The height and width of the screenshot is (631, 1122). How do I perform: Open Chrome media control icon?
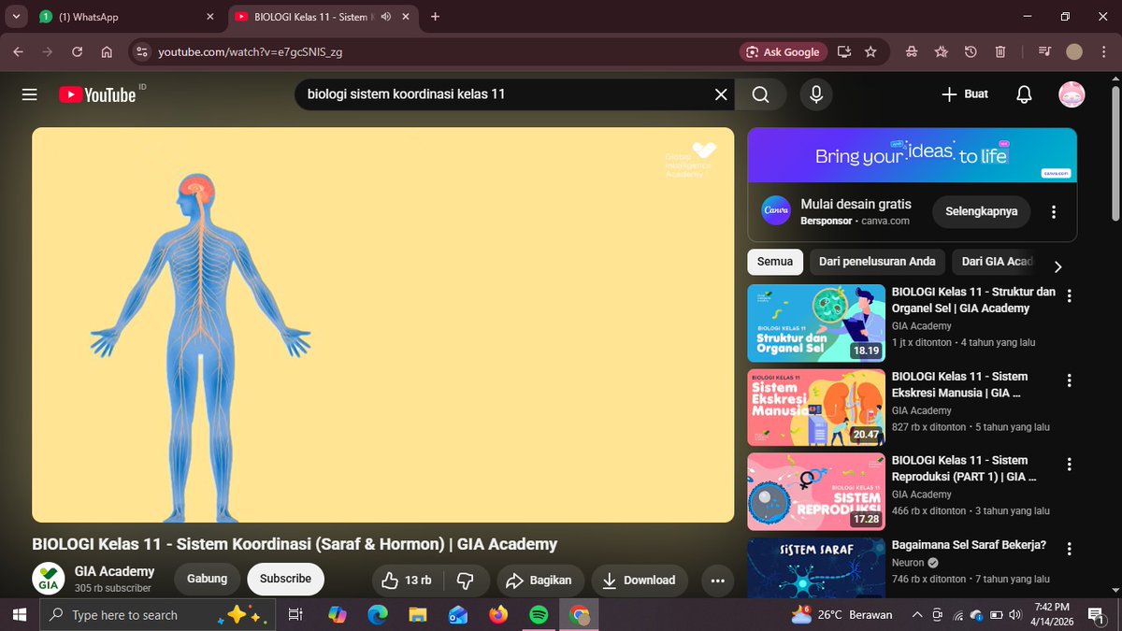(1045, 52)
